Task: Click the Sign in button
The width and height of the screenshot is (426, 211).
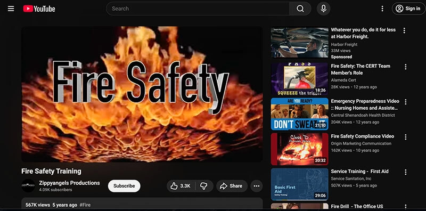Action: [408, 9]
